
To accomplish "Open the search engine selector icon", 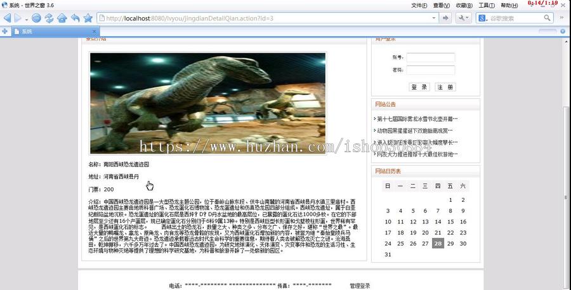I will point(483,18).
